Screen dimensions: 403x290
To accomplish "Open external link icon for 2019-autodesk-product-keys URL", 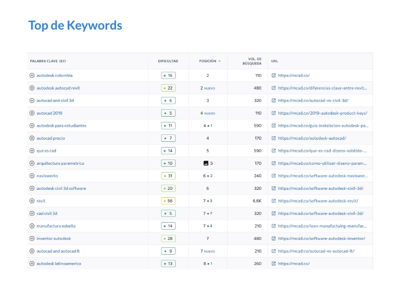I will tap(274, 113).
